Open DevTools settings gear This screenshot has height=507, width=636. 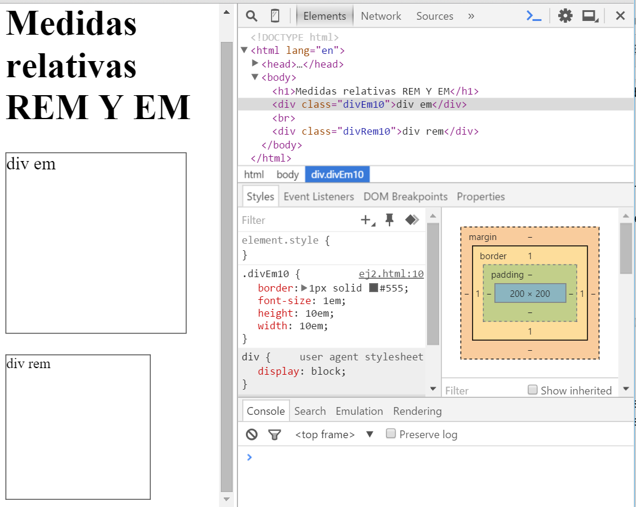coord(565,16)
